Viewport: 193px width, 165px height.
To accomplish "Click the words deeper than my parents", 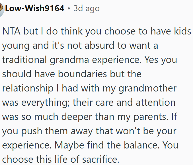I will (x=115, y=117).
